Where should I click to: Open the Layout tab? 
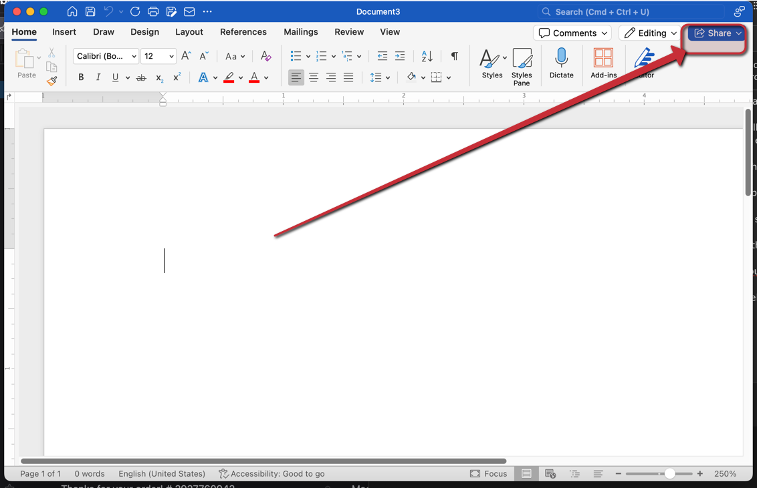[x=189, y=32]
